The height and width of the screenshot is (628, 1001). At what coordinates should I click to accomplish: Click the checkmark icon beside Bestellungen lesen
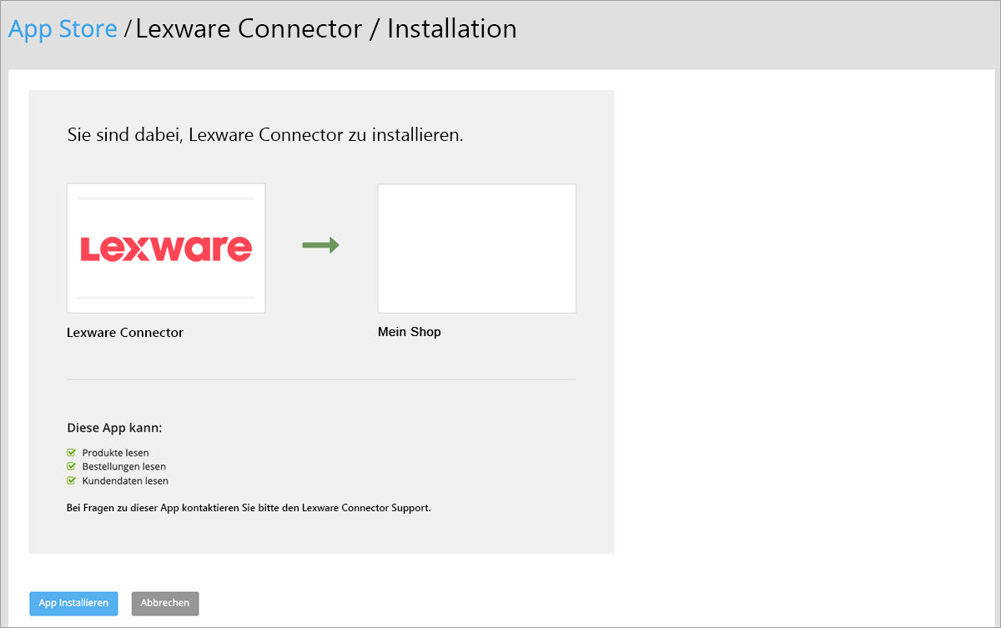tap(71, 467)
